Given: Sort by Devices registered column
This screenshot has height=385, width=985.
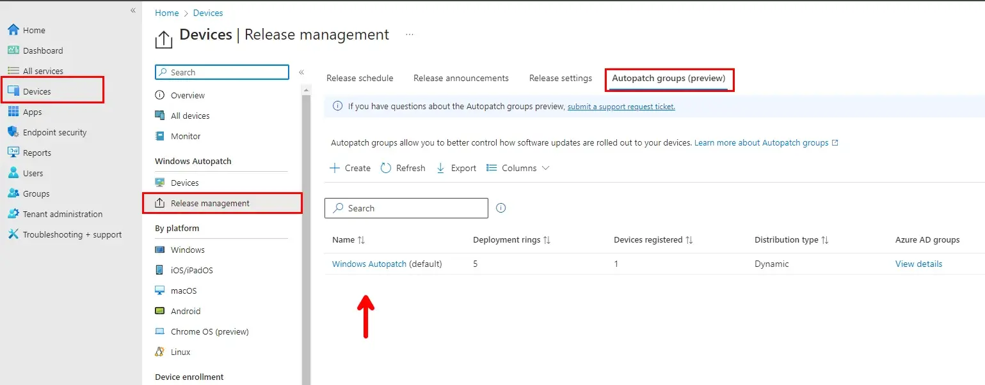Looking at the screenshot, I should [x=653, y=240].
